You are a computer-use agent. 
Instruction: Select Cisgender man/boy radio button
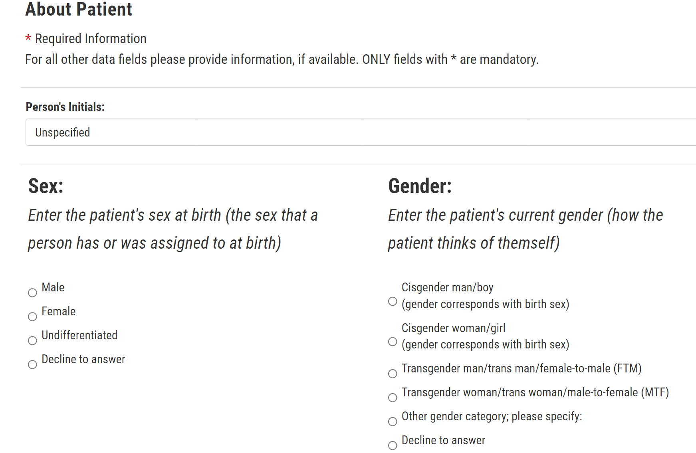point(393,301)
